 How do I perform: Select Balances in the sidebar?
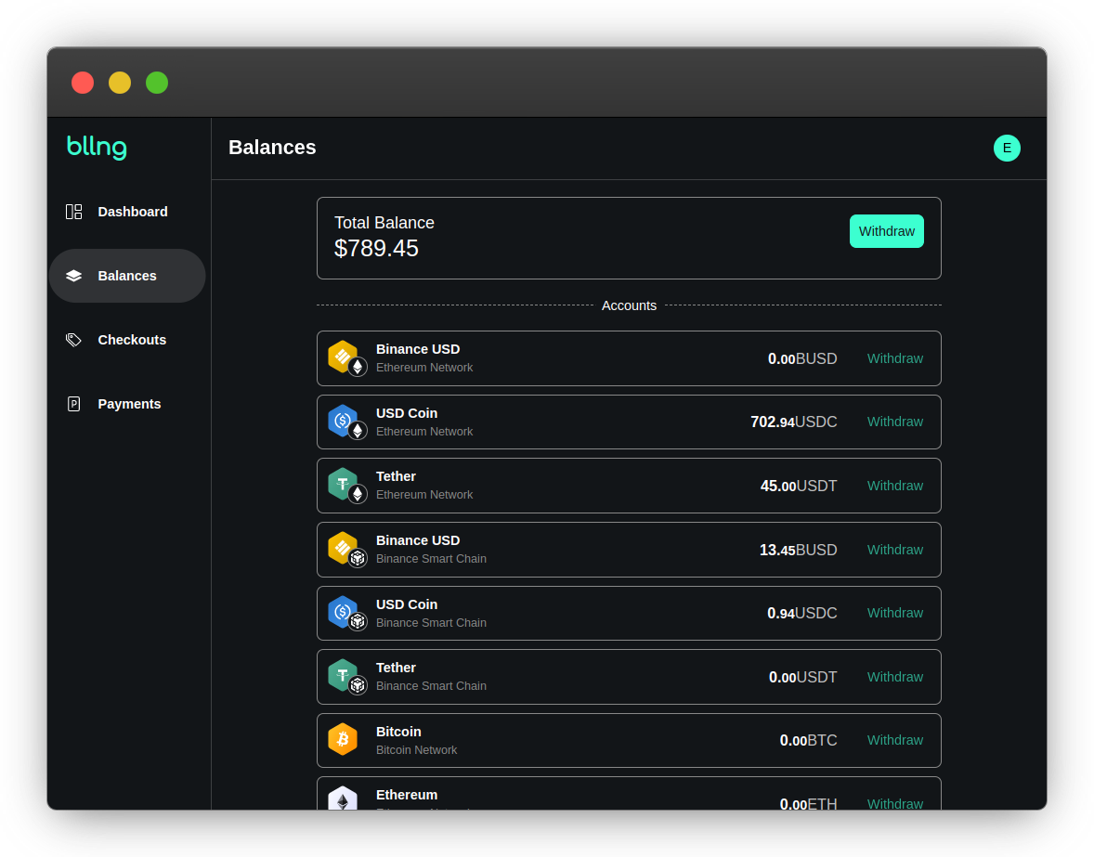[127, 276]
